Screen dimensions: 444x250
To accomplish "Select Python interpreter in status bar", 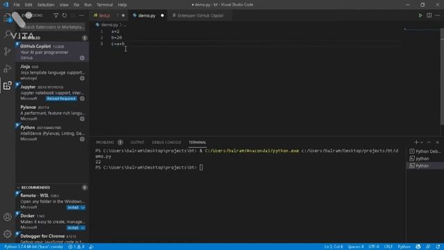I will pyautogui.click(x=33, y=247).
